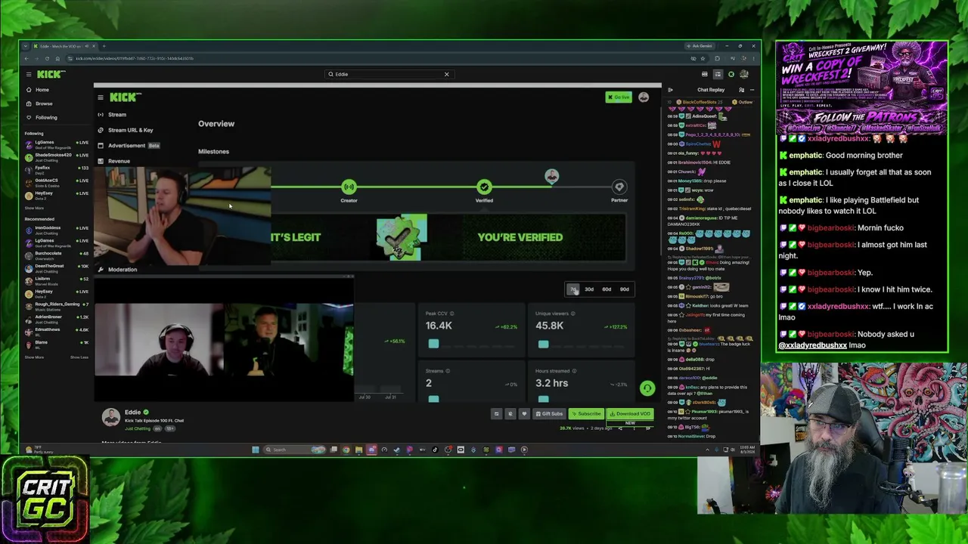Open the user avatar in Kick header
This screenshot has width=968, height=544.
(744, 74)
